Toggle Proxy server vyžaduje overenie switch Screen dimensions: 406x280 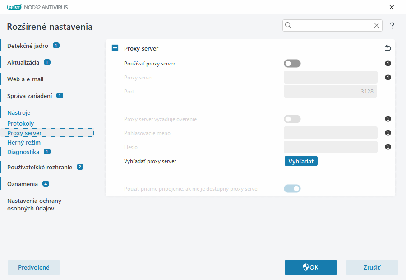pyautogui.click(x=292, y=119)
